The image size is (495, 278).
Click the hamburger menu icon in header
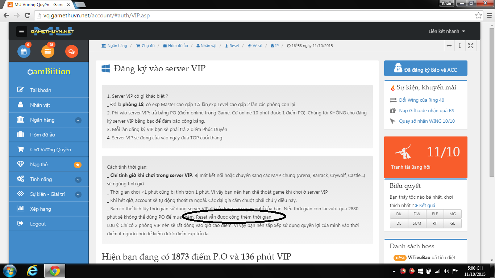[21, 31]
